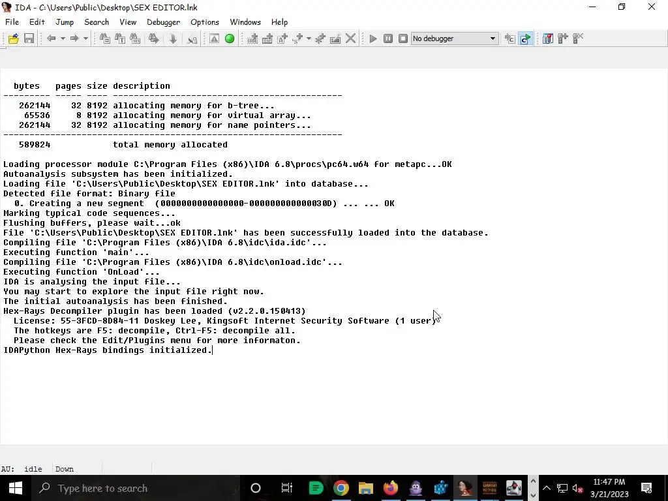Jump forward with the right arrow icon
This screenshot has width=668, height=501.
click(74, 38)
